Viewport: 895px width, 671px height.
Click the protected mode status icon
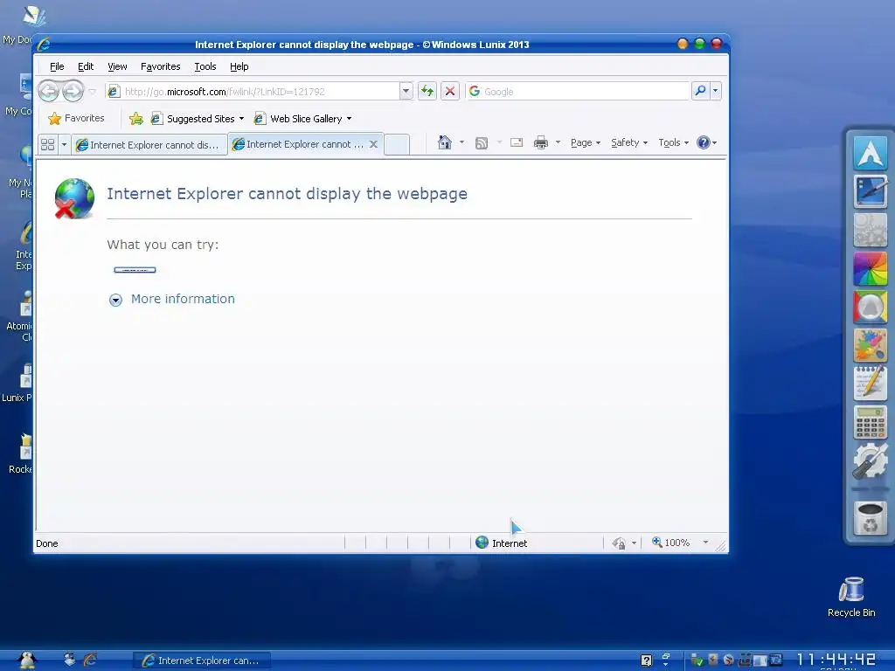tap(620, 543)
